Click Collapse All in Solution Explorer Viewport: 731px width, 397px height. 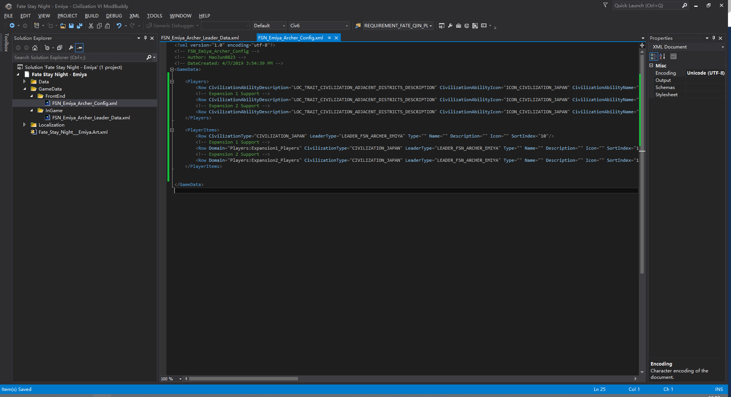point(60,48)
